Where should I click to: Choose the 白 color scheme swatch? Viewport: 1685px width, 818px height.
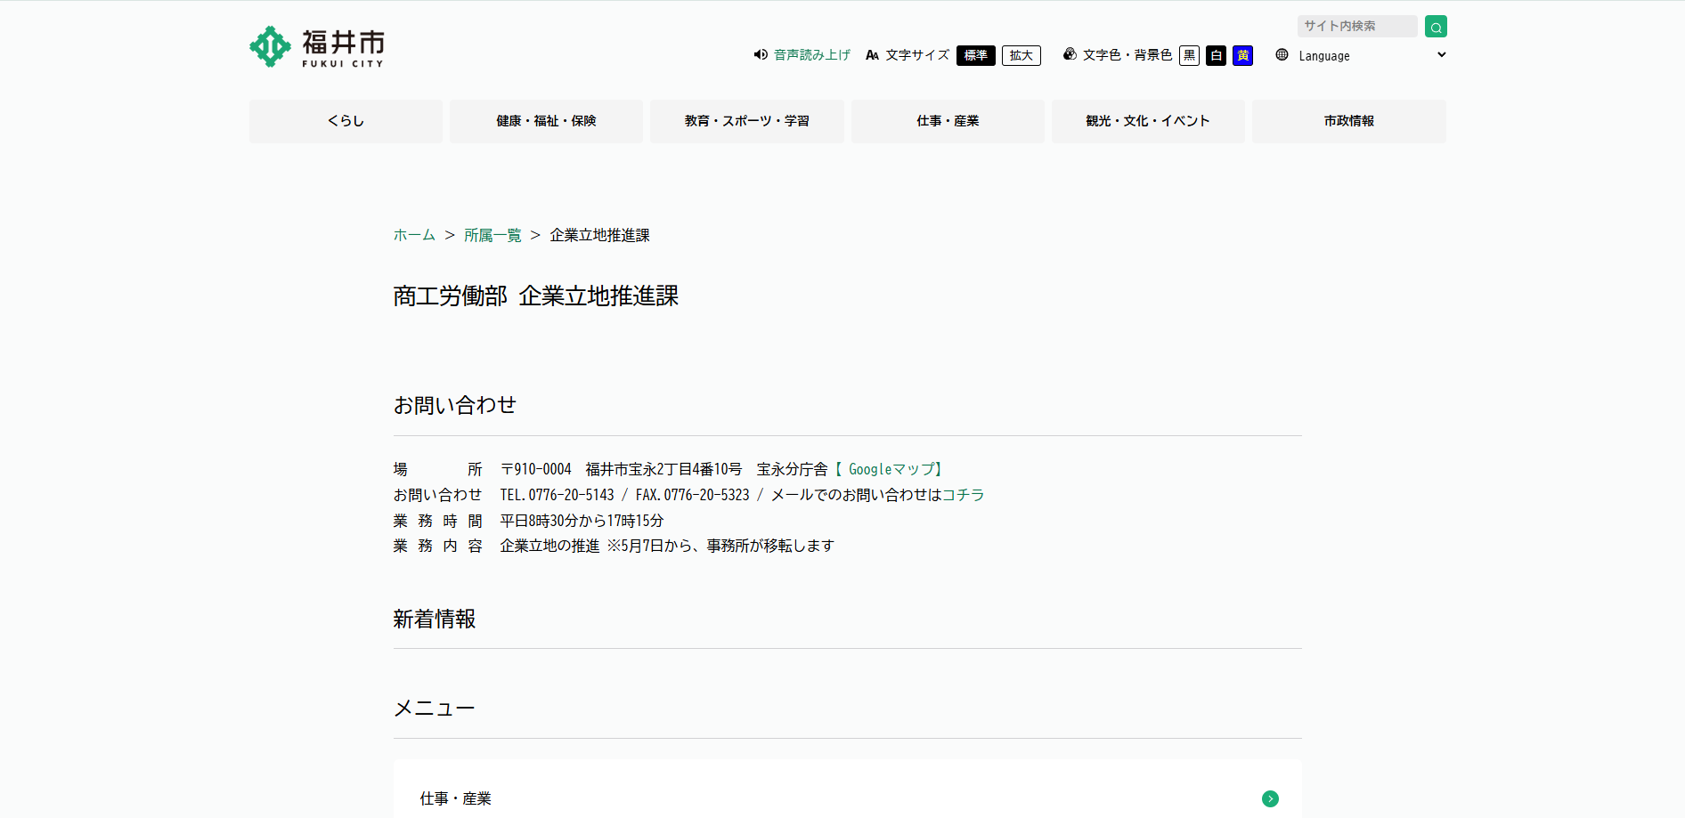click(1216, 55)
